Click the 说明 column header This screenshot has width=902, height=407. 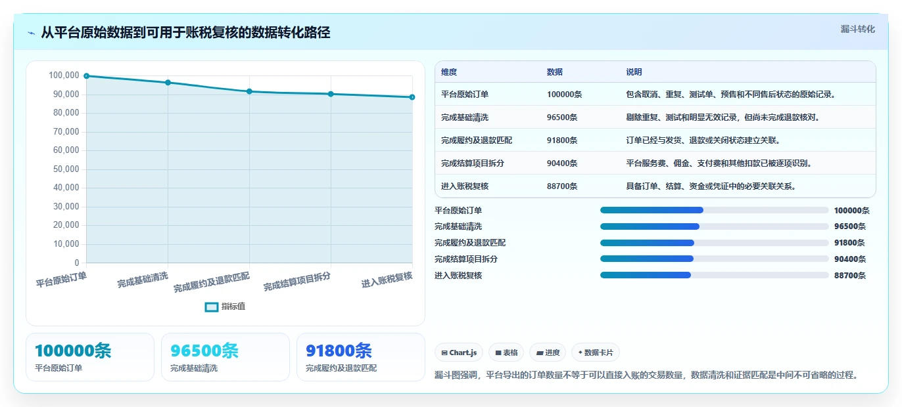click(634, 72)
